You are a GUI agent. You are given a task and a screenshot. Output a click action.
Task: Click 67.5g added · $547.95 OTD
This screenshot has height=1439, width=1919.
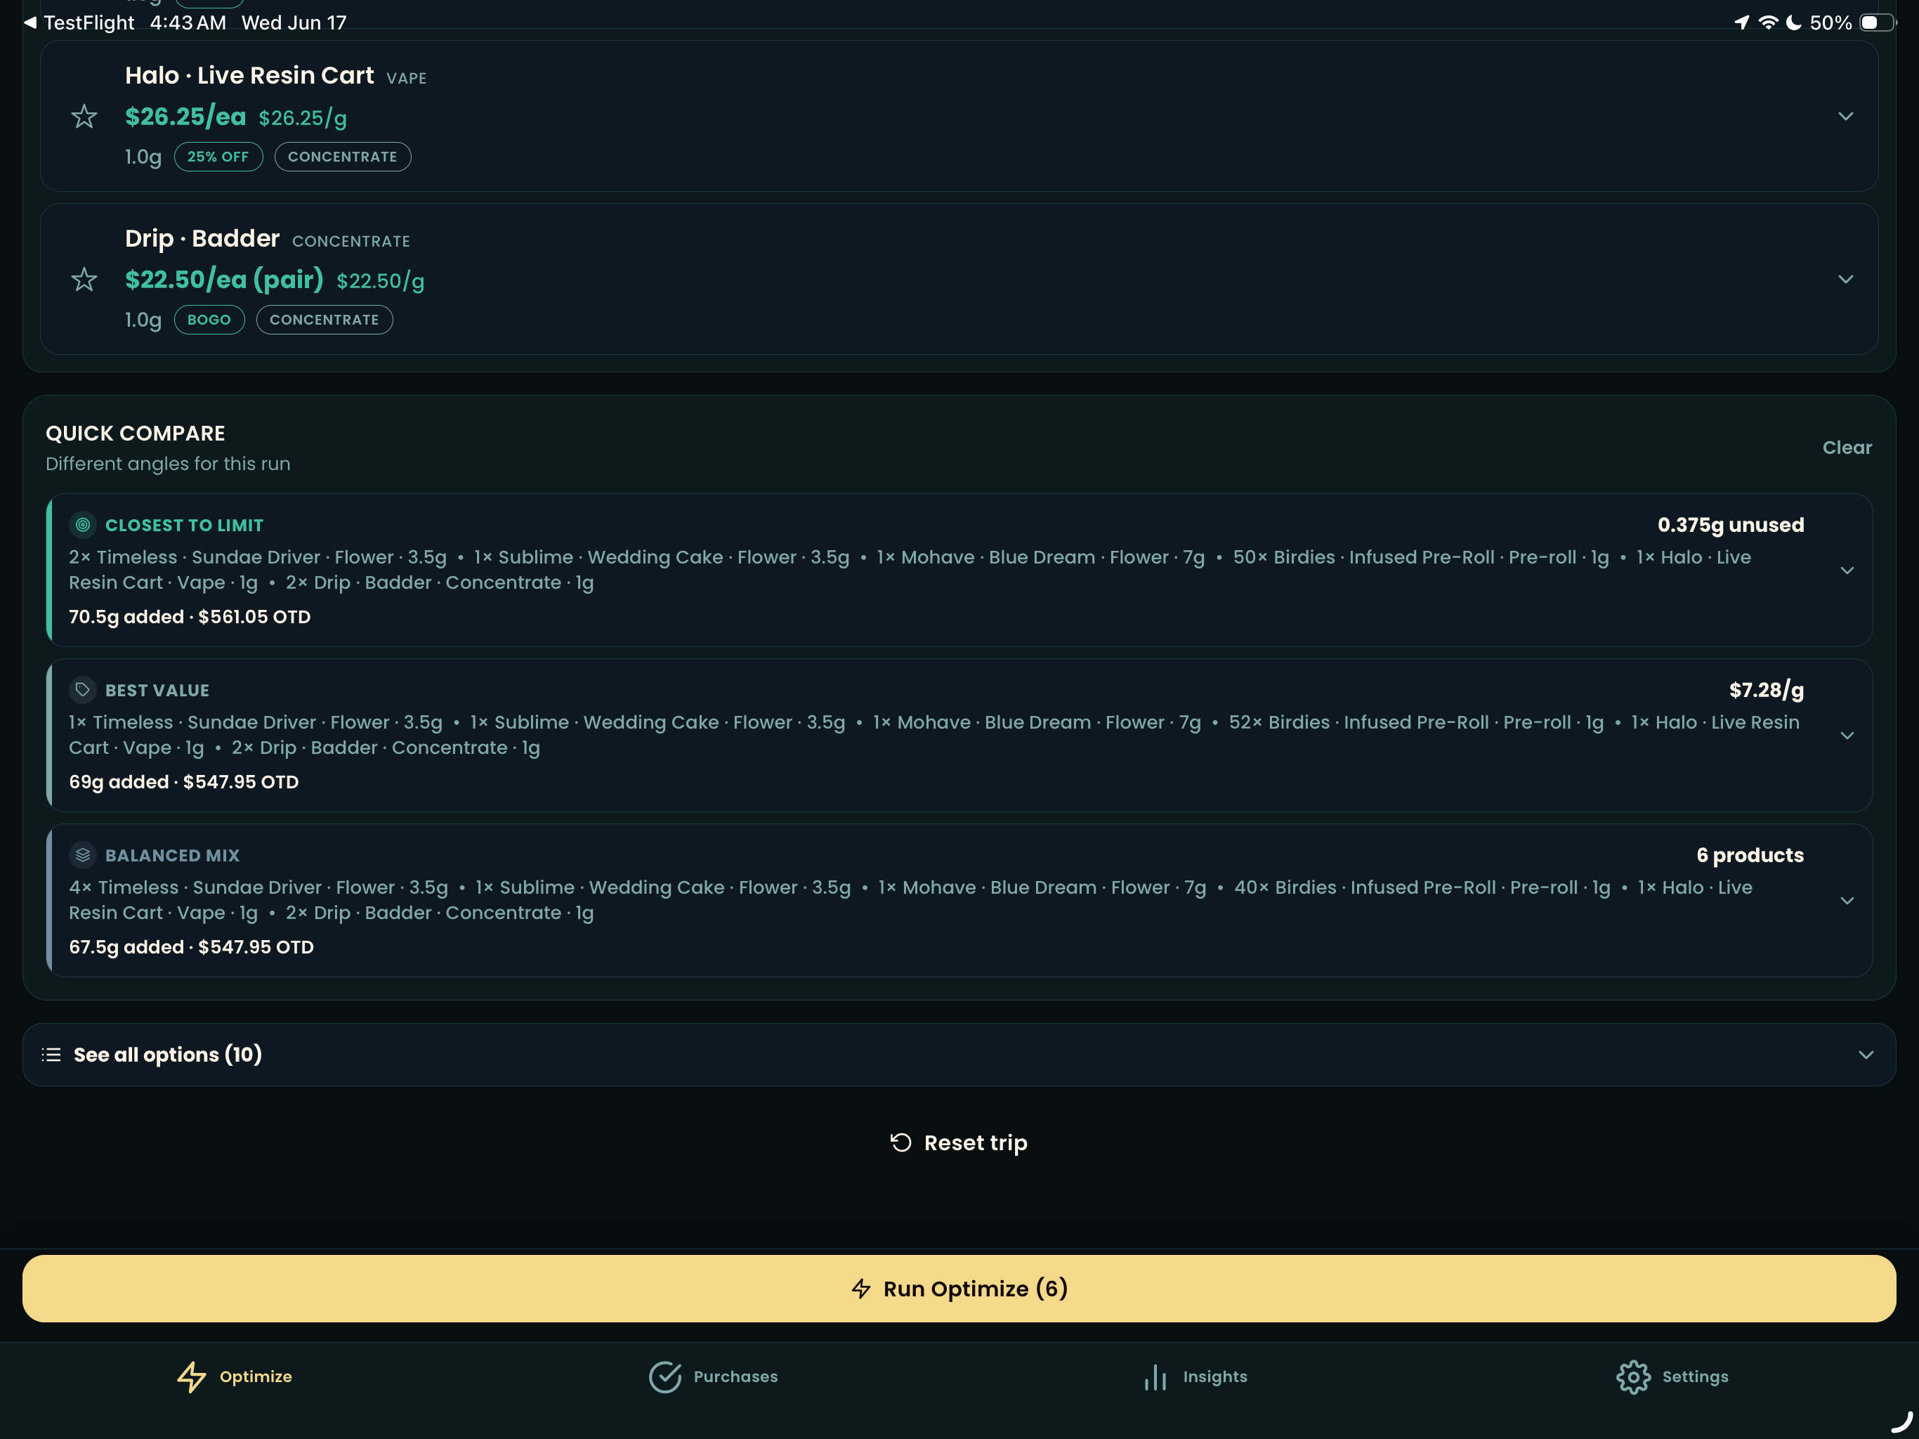coord(192,947)
